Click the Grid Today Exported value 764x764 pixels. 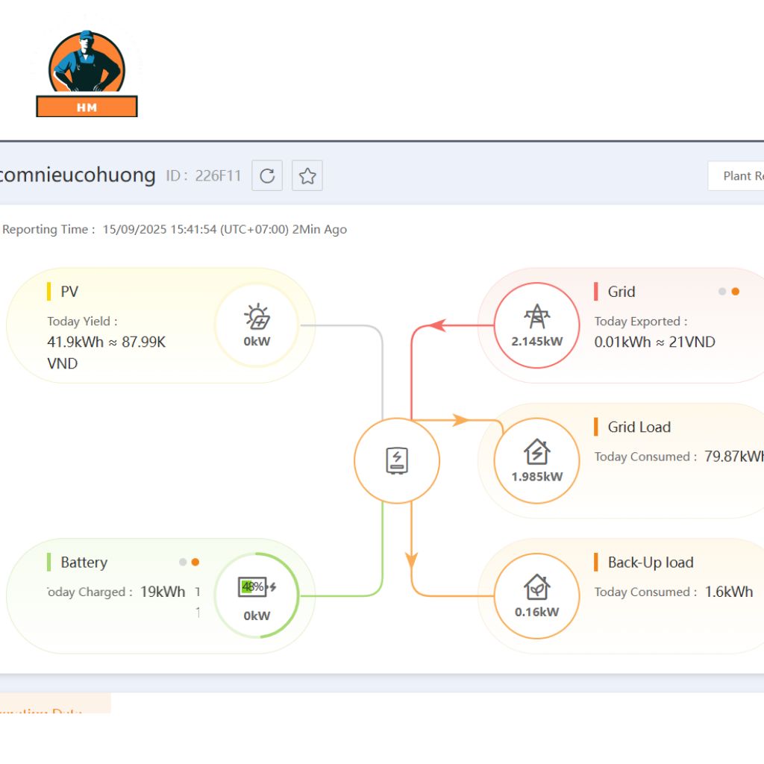coord(654,342)
